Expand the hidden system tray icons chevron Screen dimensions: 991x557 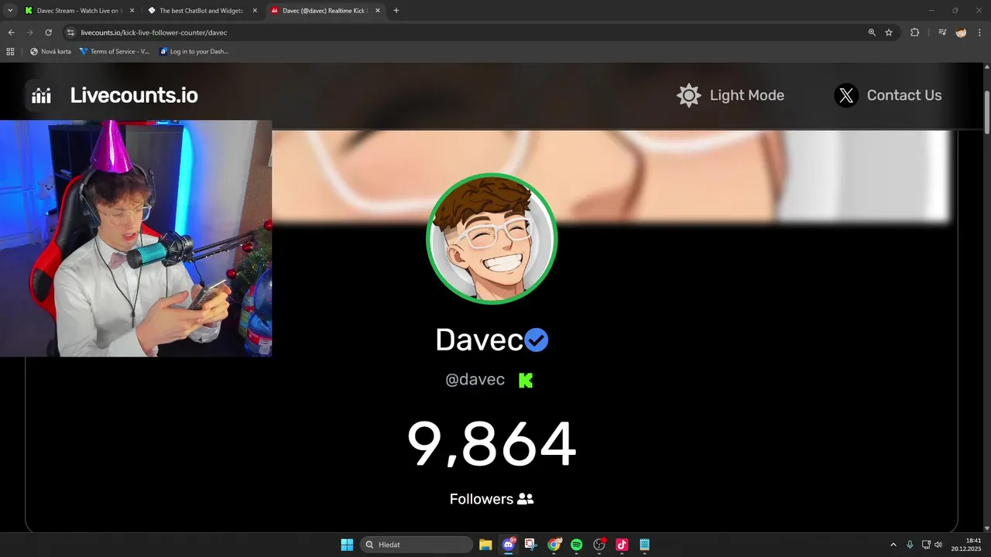tap(893, 545)
